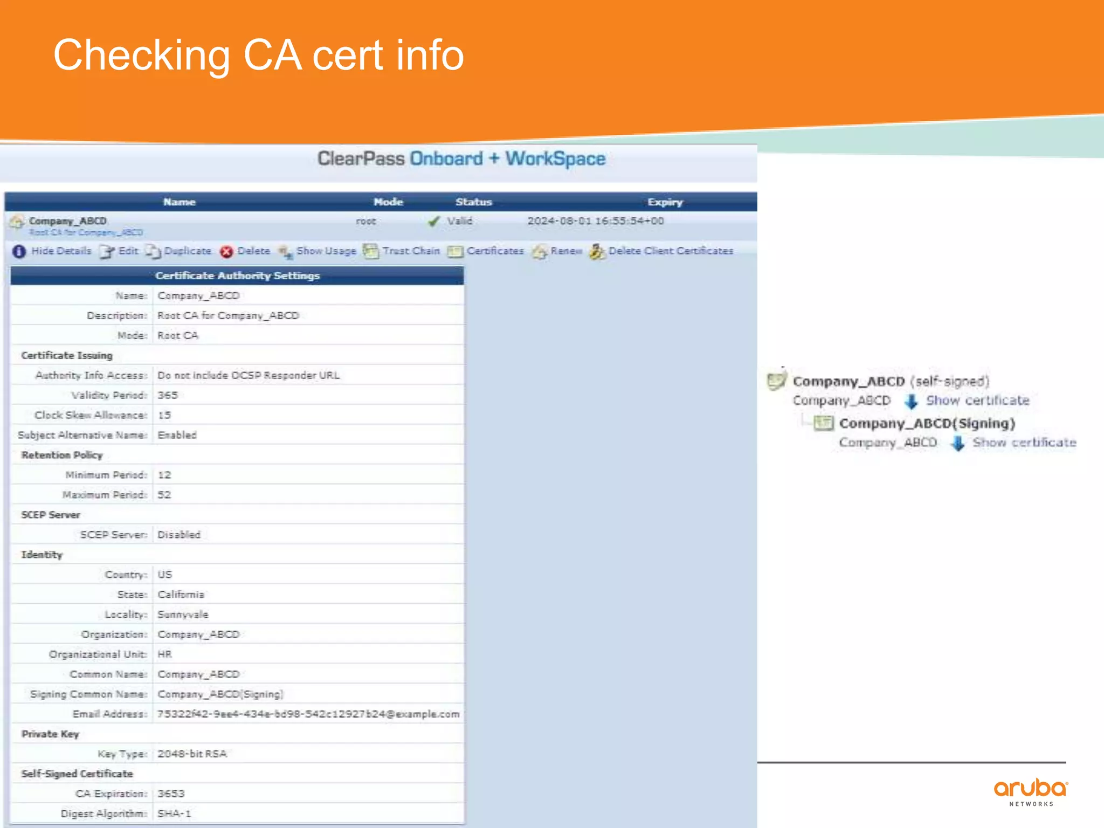This screenshot has width=1104, height=828.
Task: Sort by the Expiry column header
Action: (x=665, y=202)
